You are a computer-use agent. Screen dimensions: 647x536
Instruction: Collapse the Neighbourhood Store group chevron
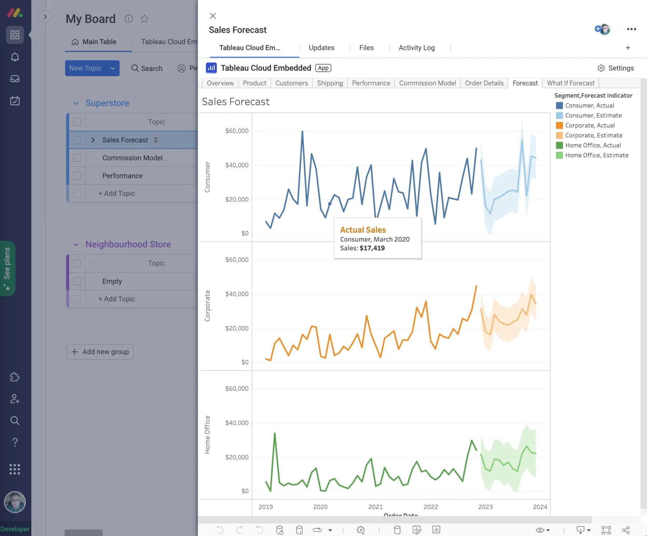76,245
